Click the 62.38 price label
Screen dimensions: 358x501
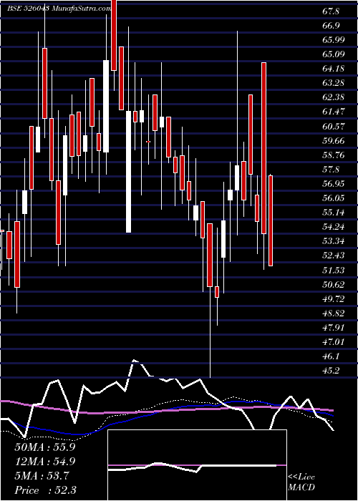(x=334, y=97)
